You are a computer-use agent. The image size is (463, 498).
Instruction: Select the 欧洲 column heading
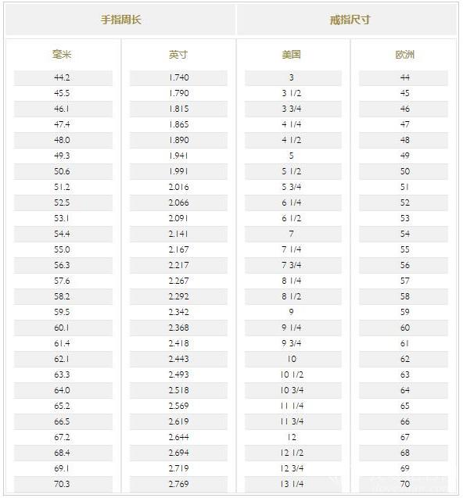(x=404, y=54)
